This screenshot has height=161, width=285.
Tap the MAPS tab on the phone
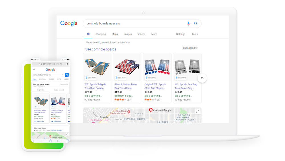[x=59, y=79]
